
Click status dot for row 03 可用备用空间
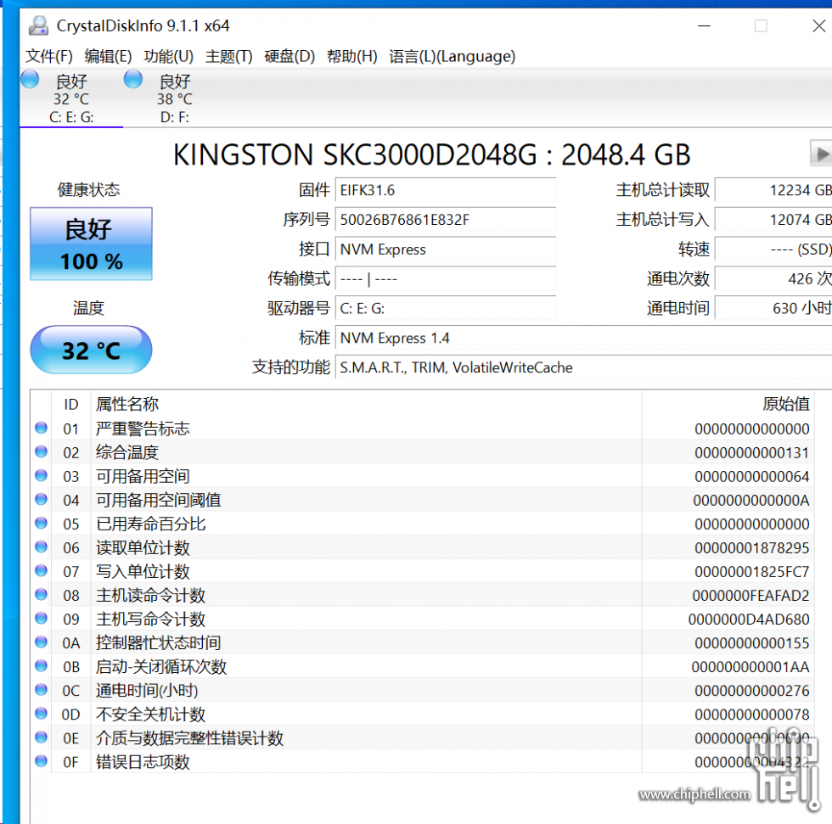[x=41, y=475]
